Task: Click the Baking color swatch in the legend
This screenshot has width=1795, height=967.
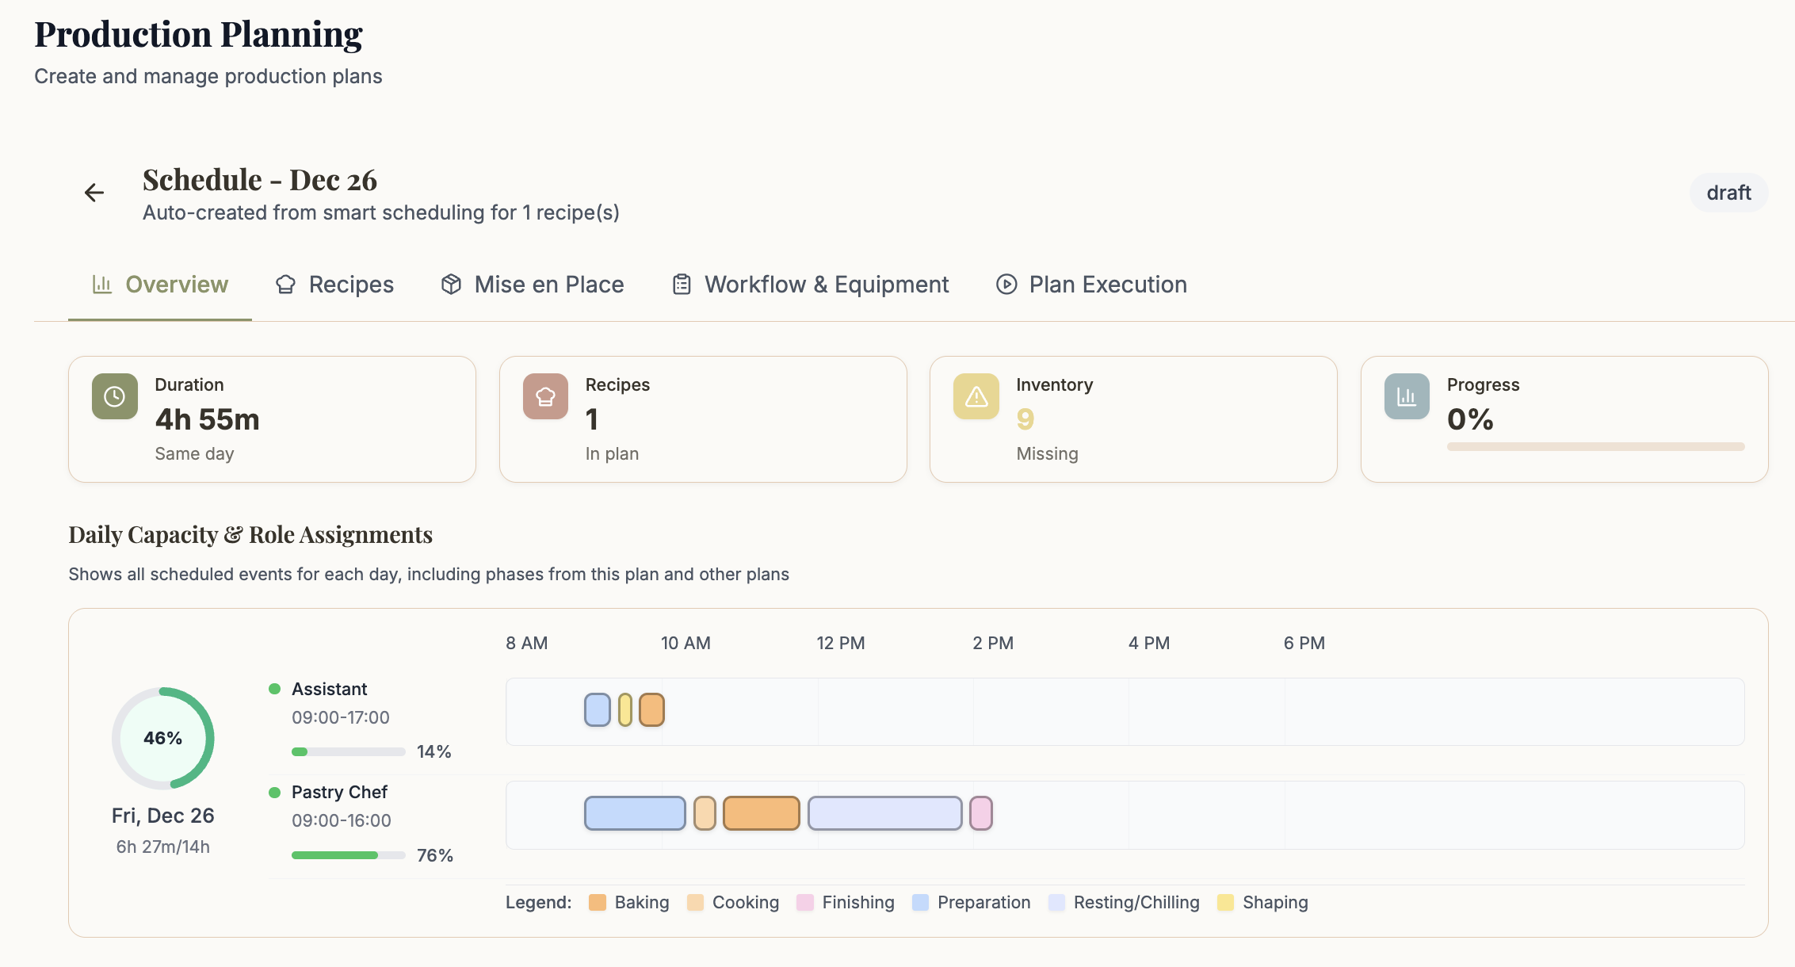Action: click(598, 902)
